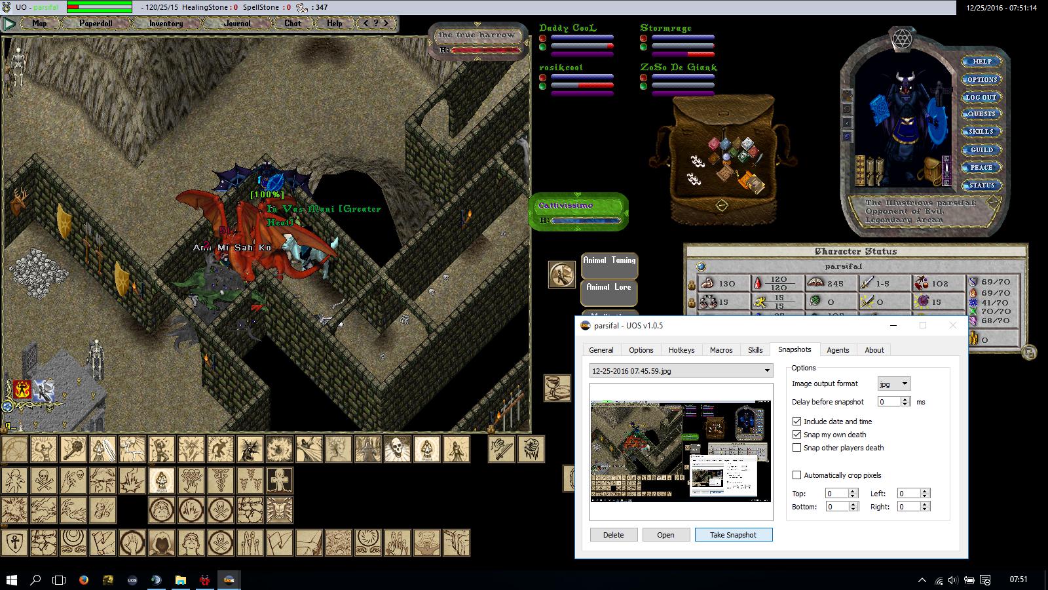
Task: Click the hand-and-sword ability icon
Action: [502, 450]
